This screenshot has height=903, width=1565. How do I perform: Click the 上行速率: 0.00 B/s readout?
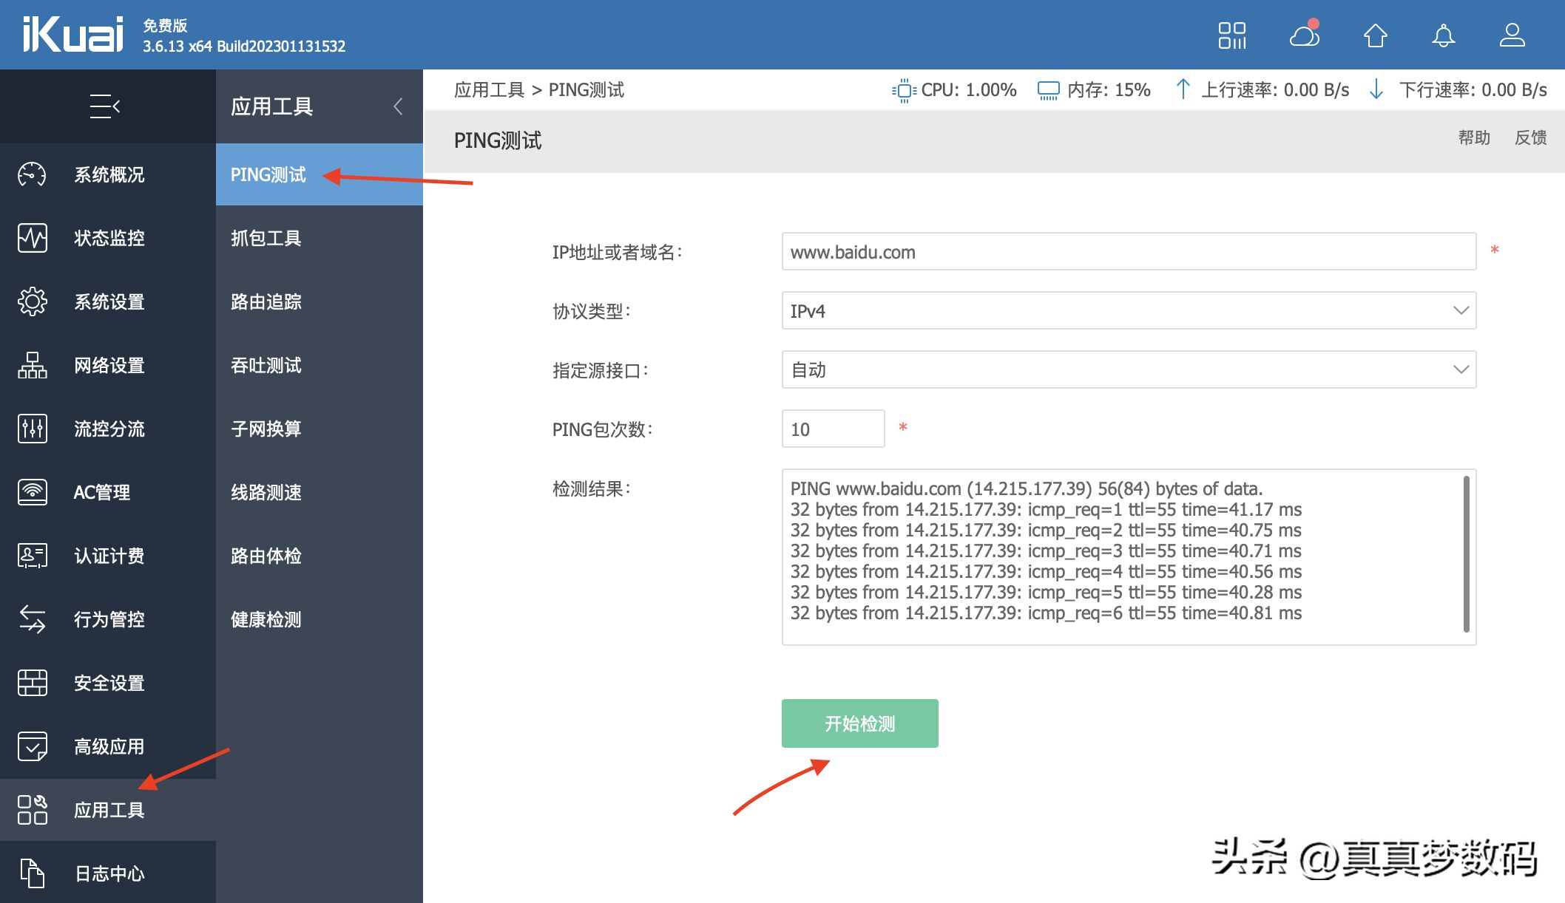click(1275, 90)
